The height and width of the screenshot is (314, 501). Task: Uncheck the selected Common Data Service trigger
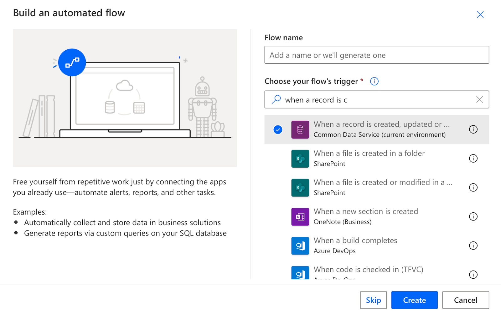tap(278, 129)
